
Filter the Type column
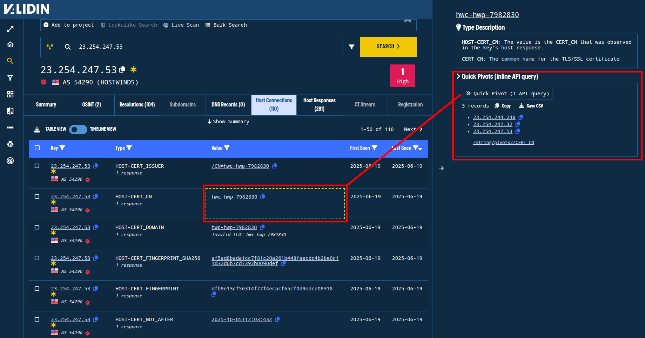click(x=129, y=148)
